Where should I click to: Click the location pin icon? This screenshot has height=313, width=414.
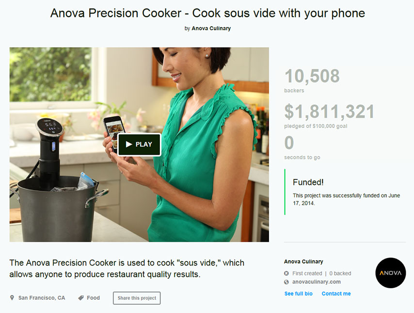(12, 297)
